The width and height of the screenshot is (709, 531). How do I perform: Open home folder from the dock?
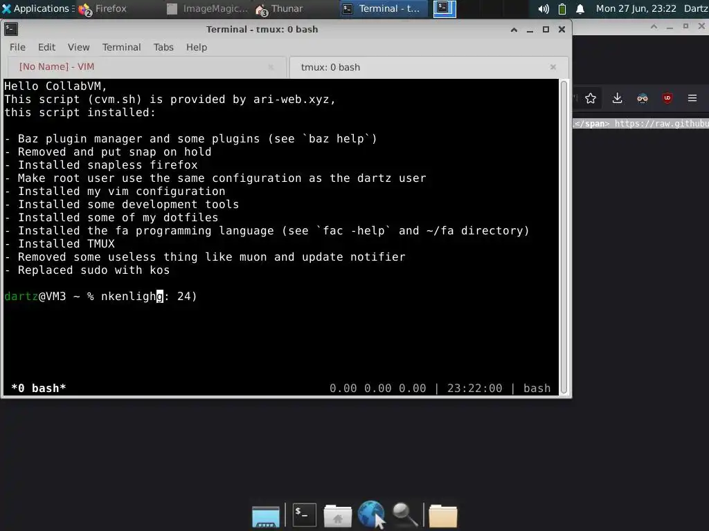(338, 516)
